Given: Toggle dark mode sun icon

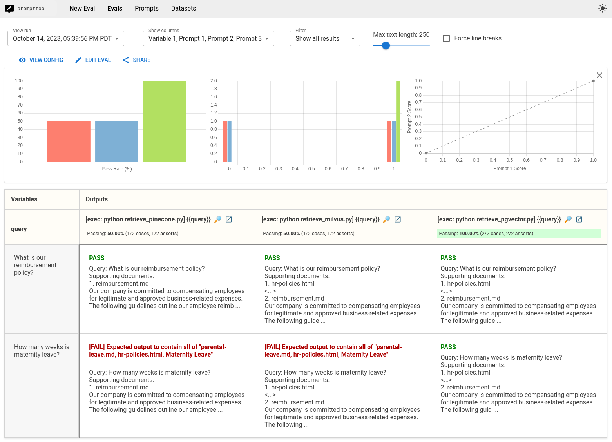Looking at the screenshot, I should (x=602, y=8).
